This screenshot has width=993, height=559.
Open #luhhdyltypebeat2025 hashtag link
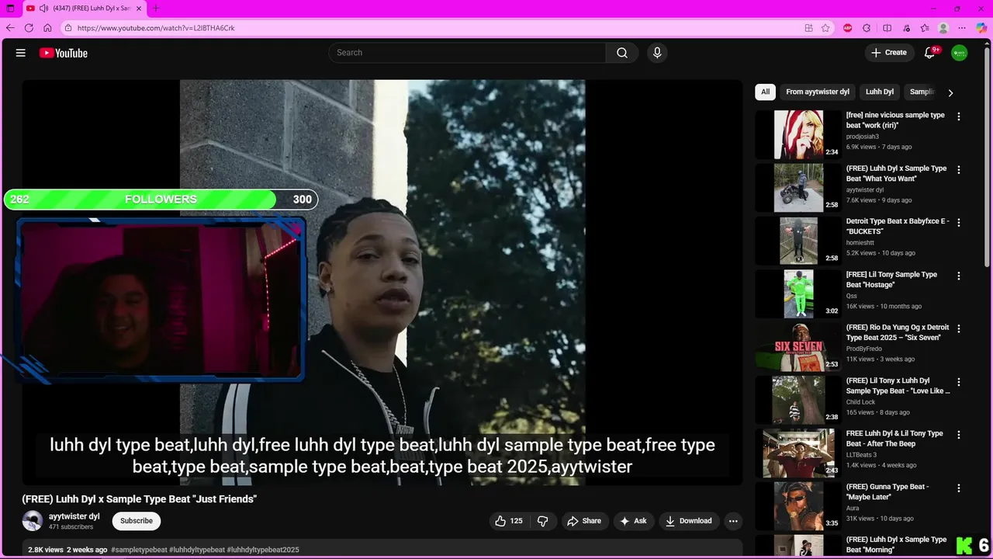tap(263, 550)
